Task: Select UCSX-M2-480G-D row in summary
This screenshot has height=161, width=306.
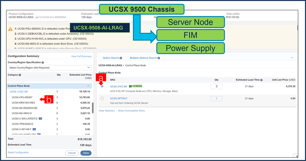Action: 49,113
